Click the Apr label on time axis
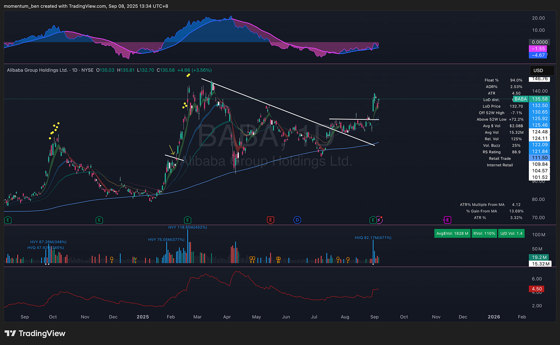The width and height of the screenshot is (560, 345). [x=227, y=317]
